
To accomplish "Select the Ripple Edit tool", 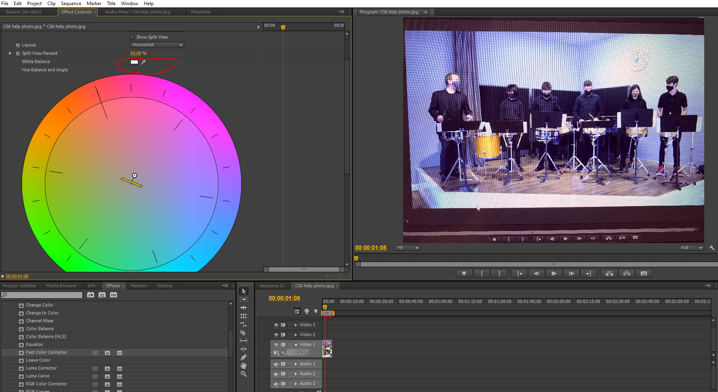I will [x=244, y=308].
